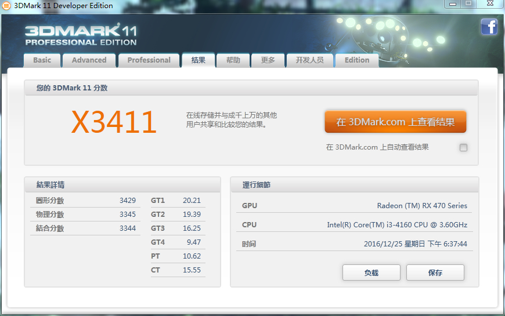Click the 3DMark 11 Professional Edition logo
This screenshot has height=316, width=505.
click(81, 35)
